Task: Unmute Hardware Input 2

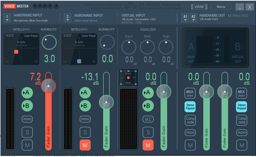Action: pos(85,145)
